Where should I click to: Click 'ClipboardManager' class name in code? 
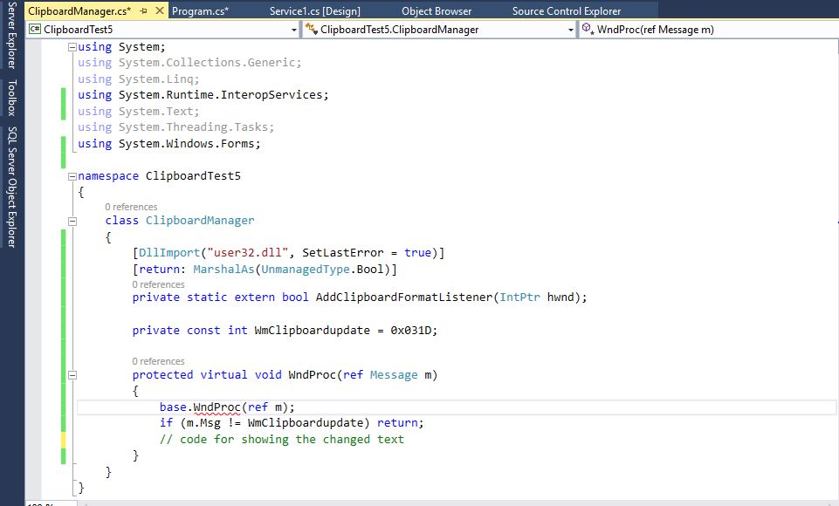coord(200,221)
